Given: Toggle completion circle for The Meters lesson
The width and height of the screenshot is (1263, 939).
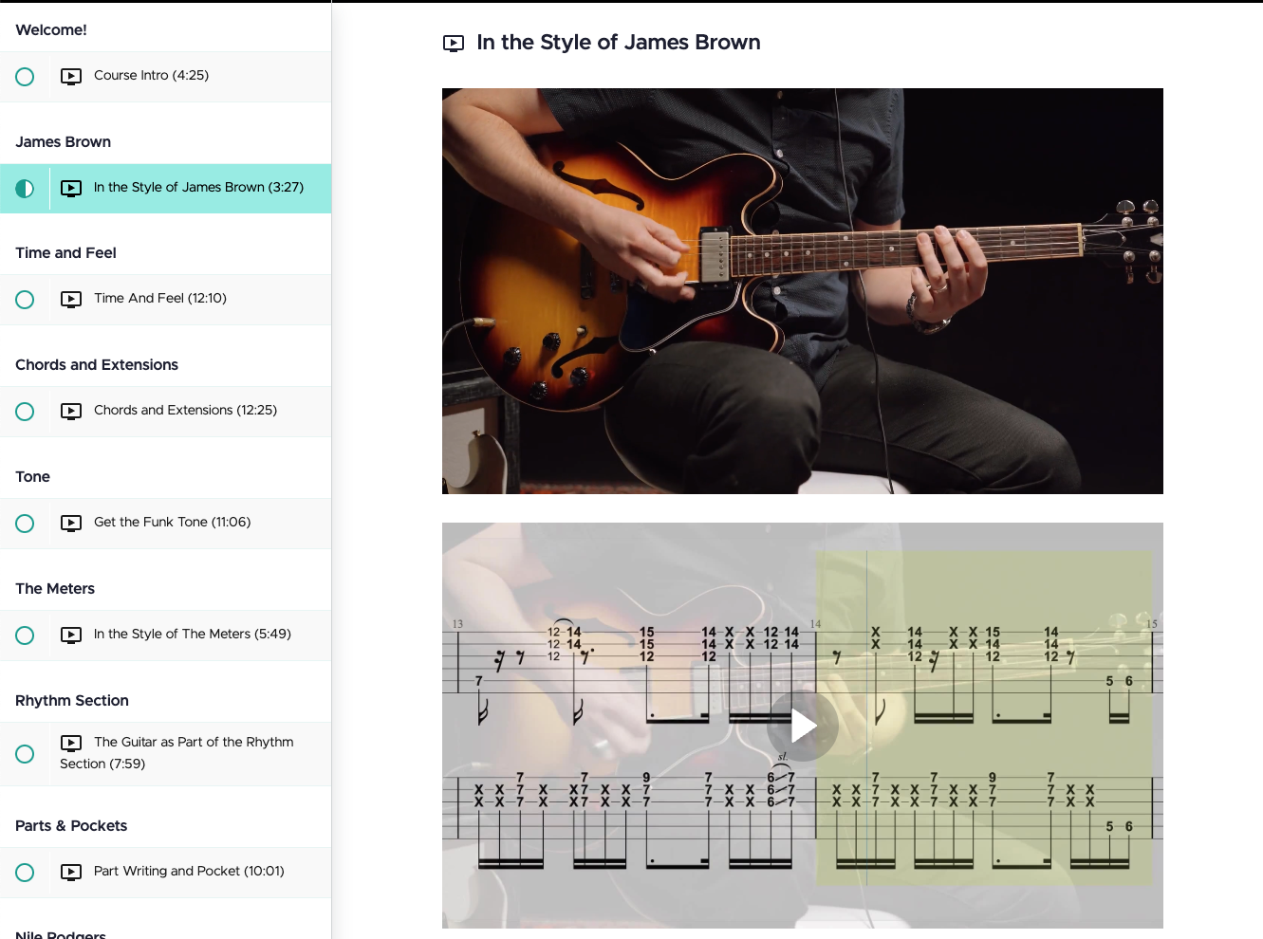Looking at the screenshot, I should [x=25, y=635].
